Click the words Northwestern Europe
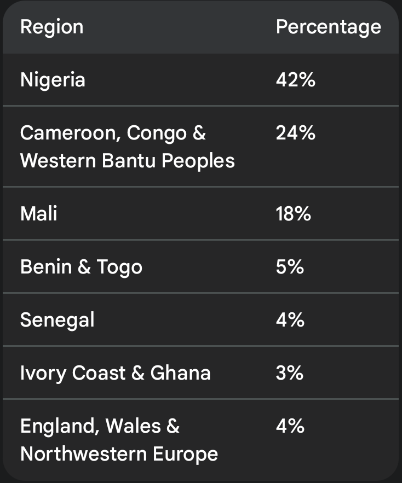This screenshot has width=402, height=483. (x=119, y=454)
